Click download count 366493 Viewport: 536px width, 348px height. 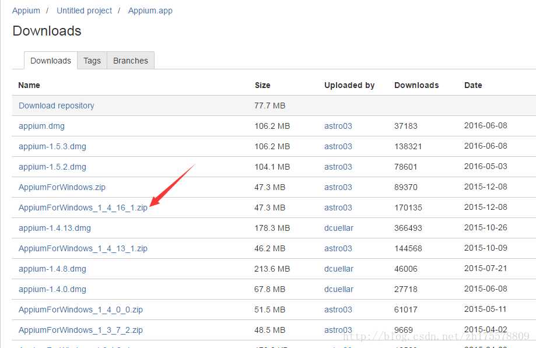click(x=408, y=228)
